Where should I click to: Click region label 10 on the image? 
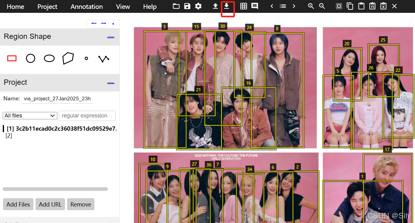tap(153, 159)
